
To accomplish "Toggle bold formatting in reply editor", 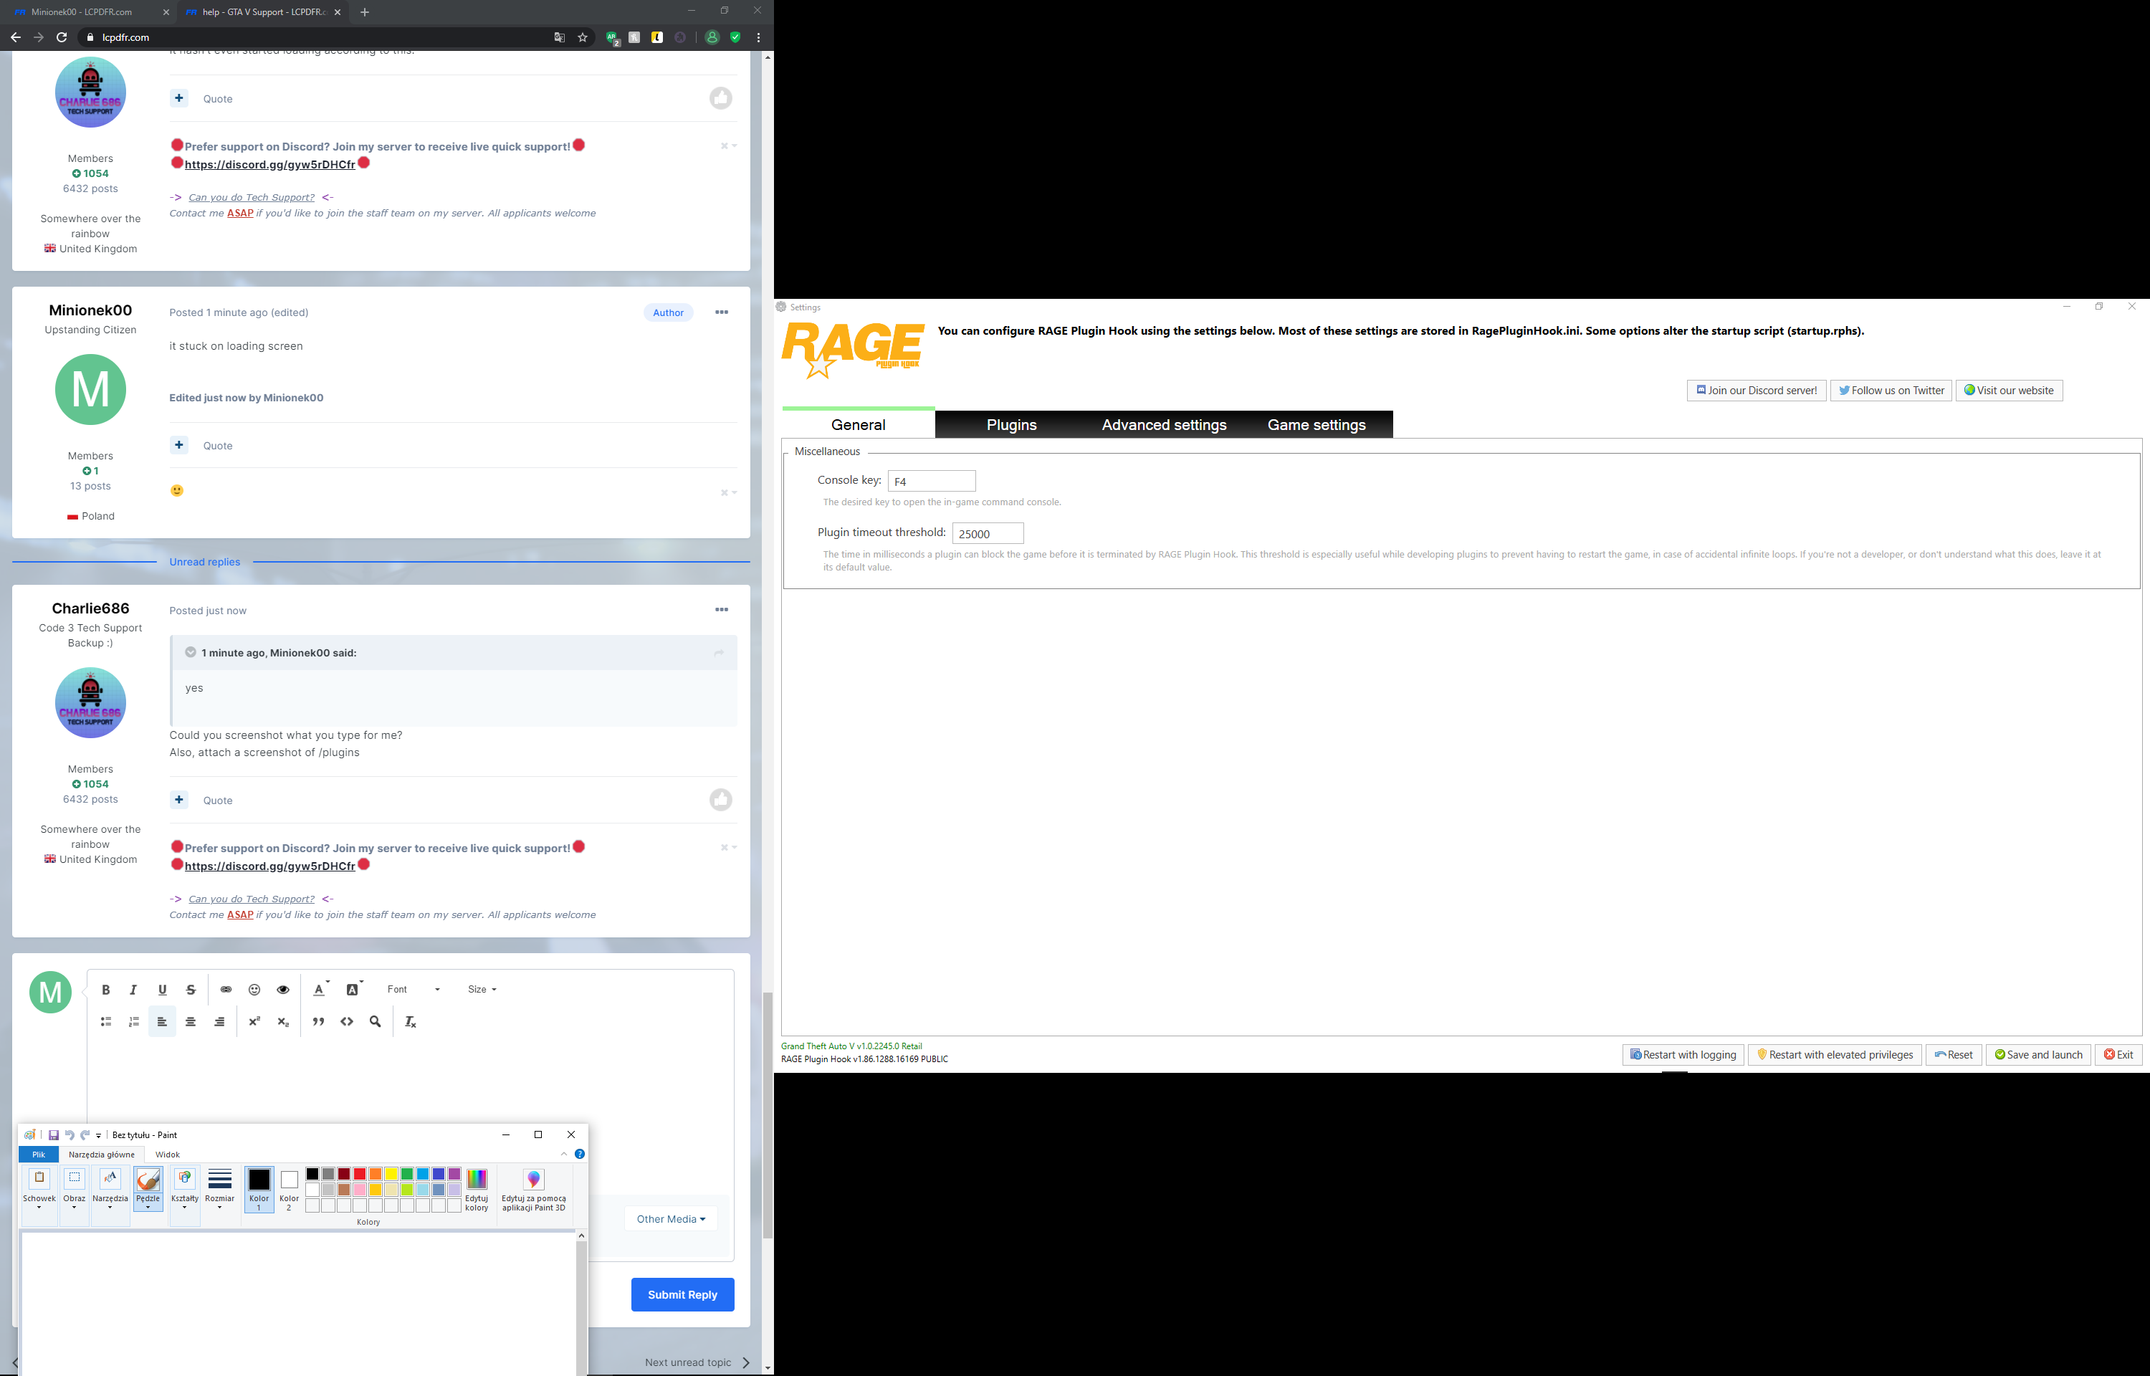I will (105, 989).
